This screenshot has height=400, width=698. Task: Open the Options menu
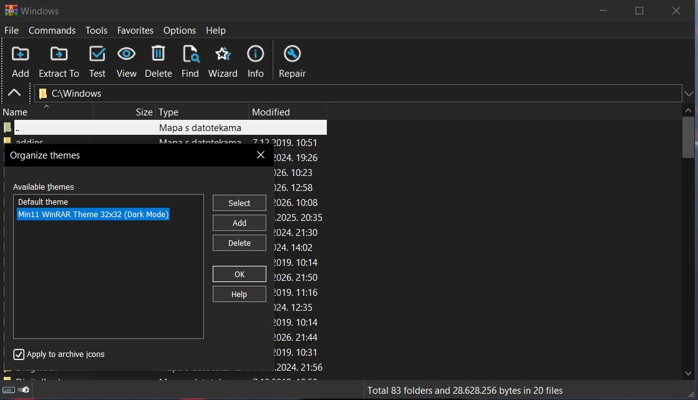click(180, 31)
